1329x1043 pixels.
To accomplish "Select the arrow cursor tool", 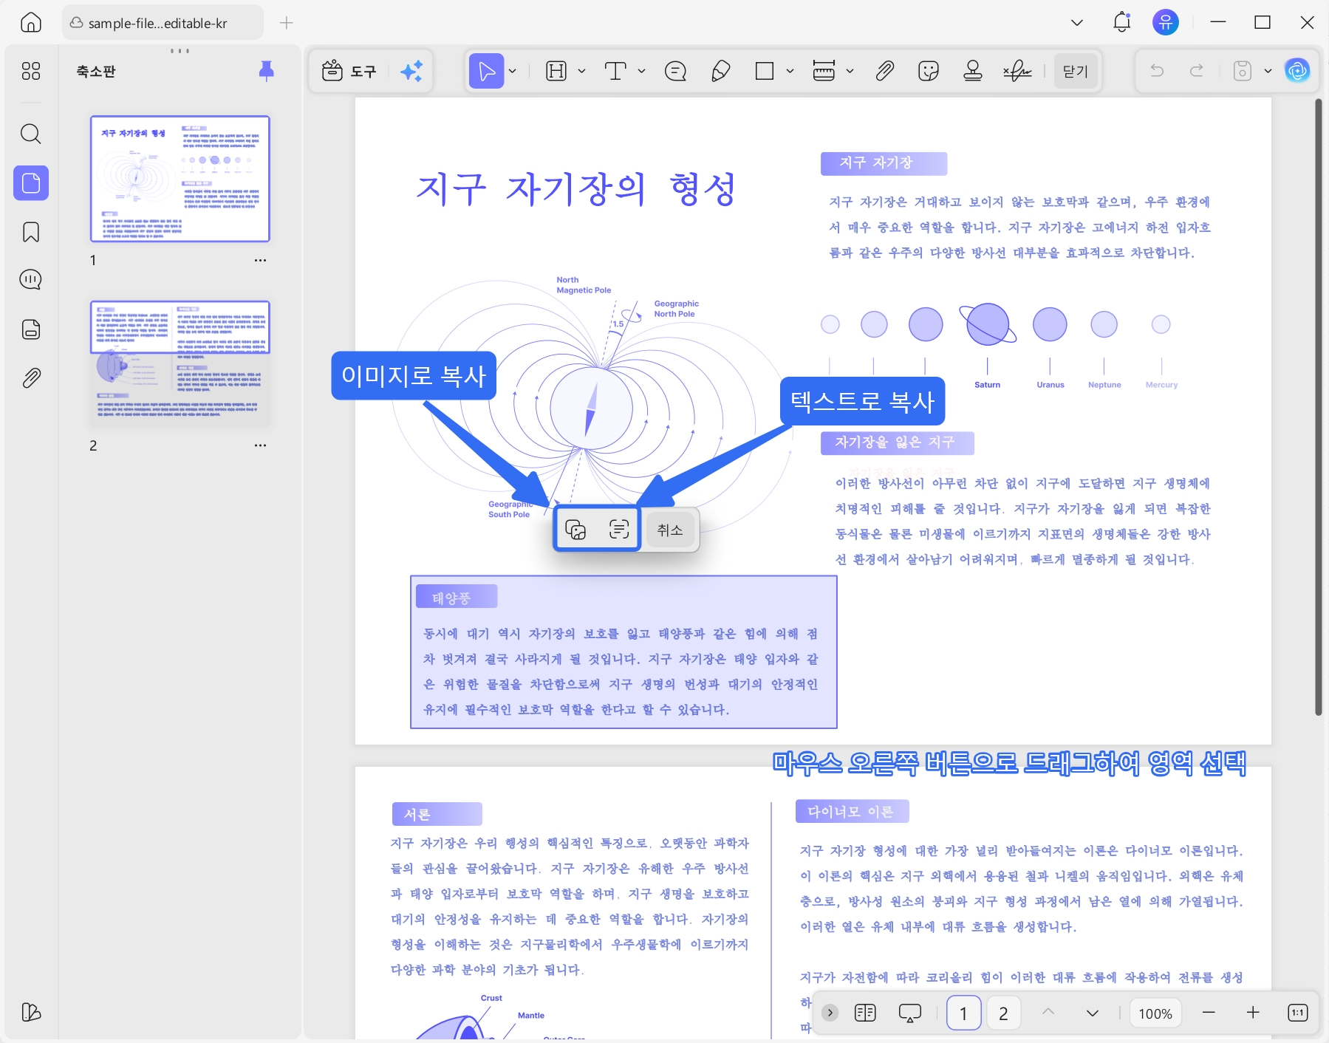I will point(486,71).
